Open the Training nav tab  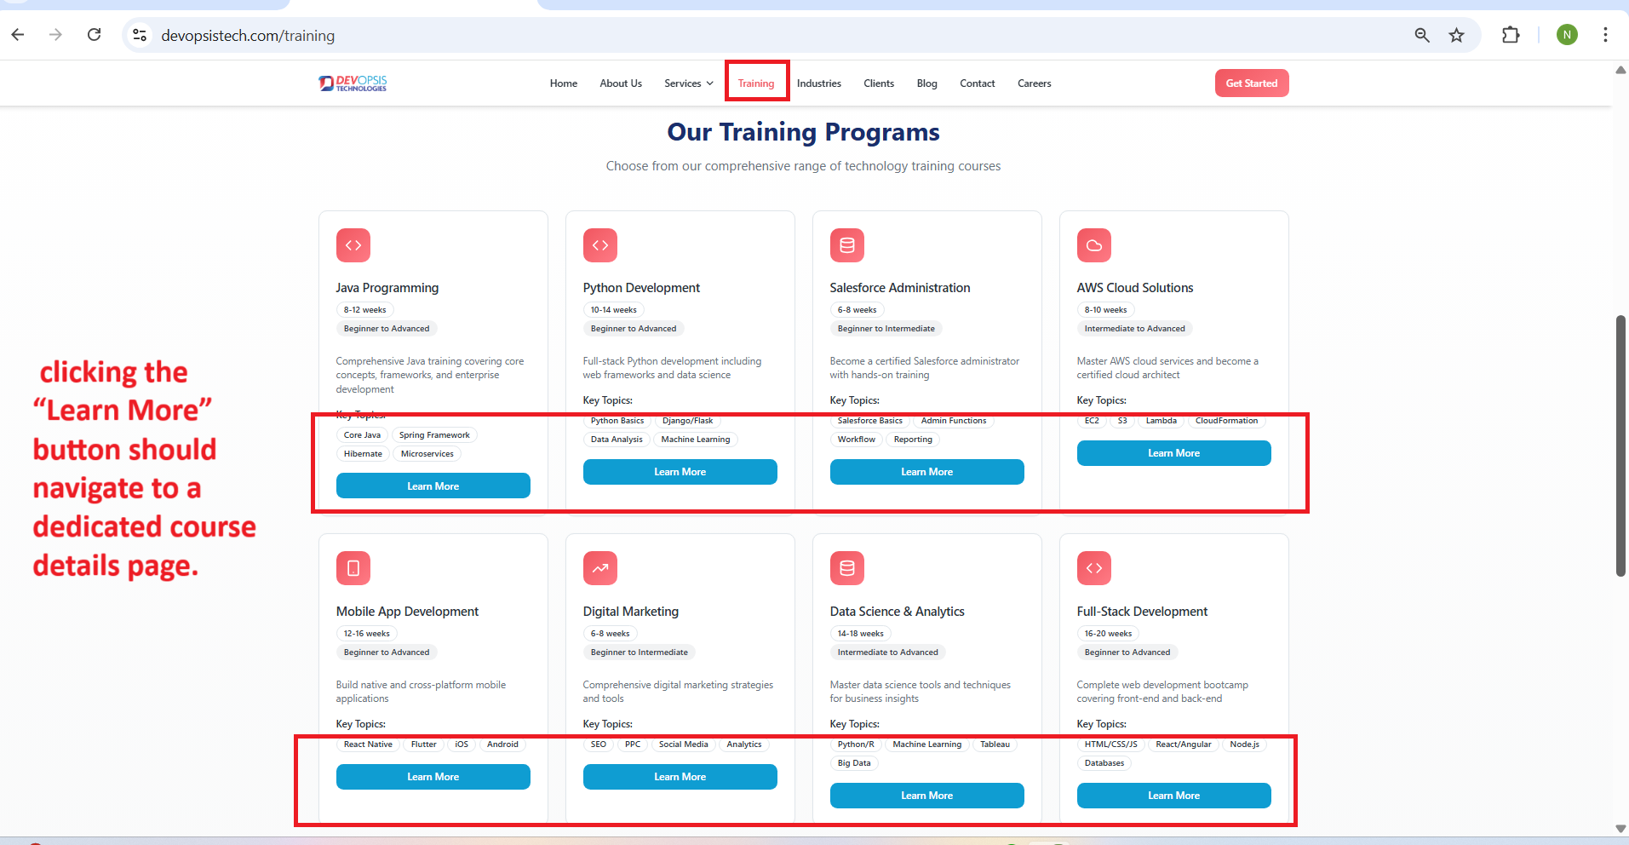click(x=756, y=83)
